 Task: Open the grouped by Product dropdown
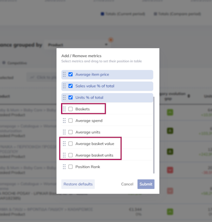tap(78, 45)
